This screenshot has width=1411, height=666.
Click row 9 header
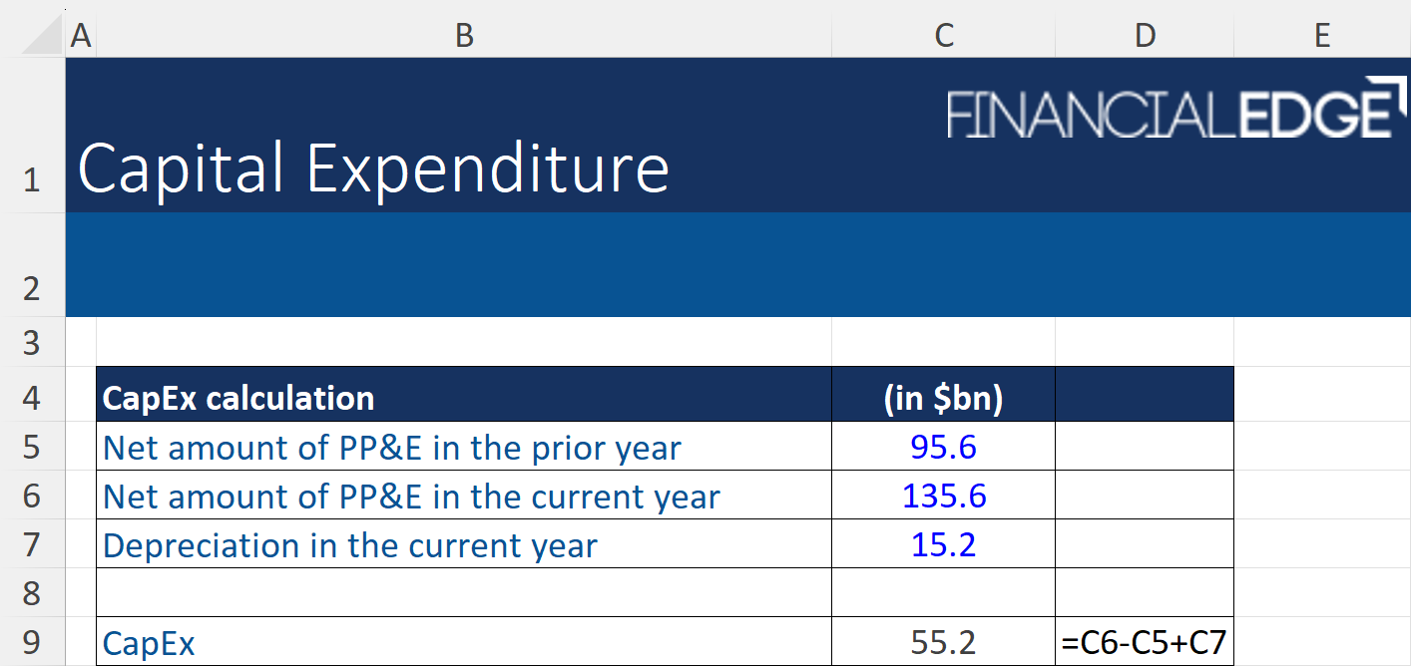(x=32, y=642)
